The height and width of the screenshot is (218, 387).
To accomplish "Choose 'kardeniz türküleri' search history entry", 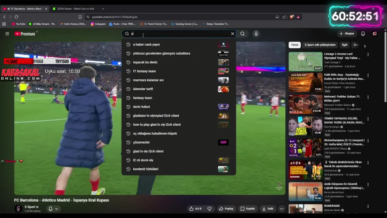I will point(178,169).
